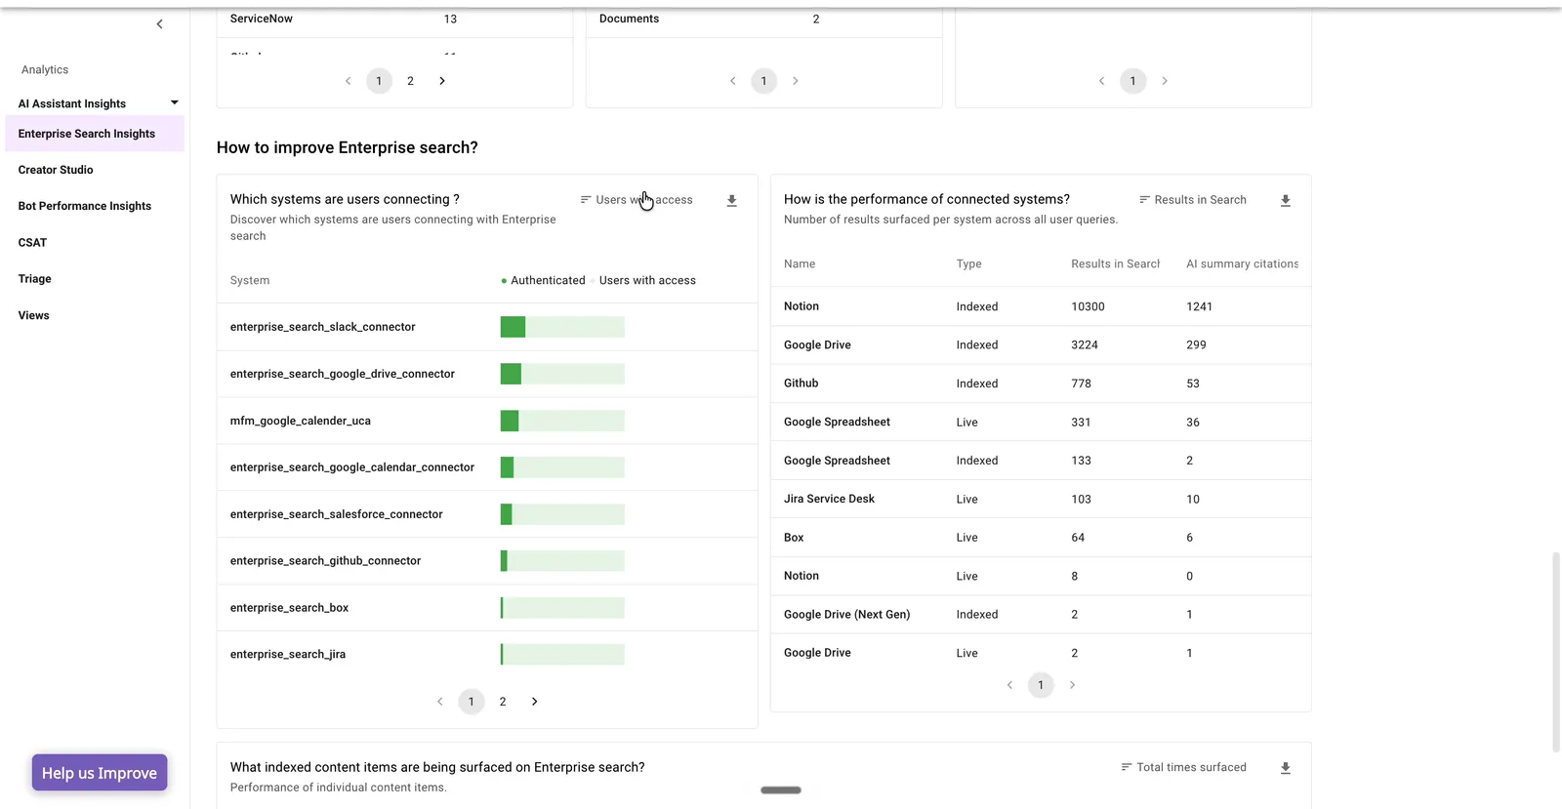Toggle 'Users with access' legend item
The height and width of the screenshot is (809, 1562).
(643, 281)
